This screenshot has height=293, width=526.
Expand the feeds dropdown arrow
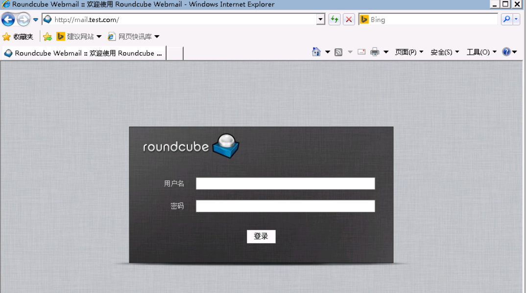click(x=350, y=52)
